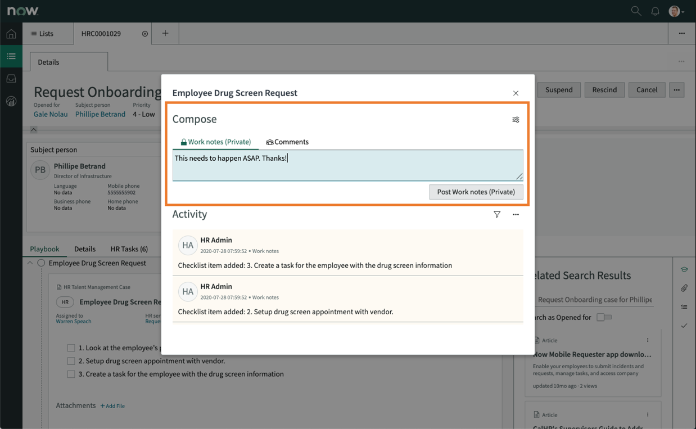This screenshot has height=429, width=696.
Task: Click into the work notes text area
Action: pyautogui.click(x=347, y=165)
